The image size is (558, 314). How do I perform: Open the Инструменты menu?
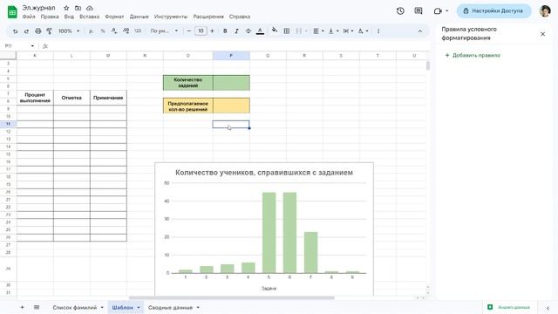coord(171,17)
